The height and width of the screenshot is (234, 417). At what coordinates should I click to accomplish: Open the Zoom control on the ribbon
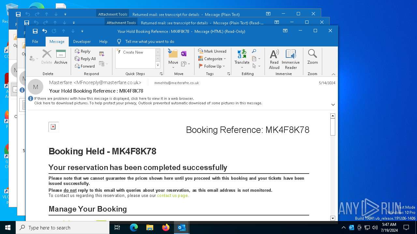312,57
